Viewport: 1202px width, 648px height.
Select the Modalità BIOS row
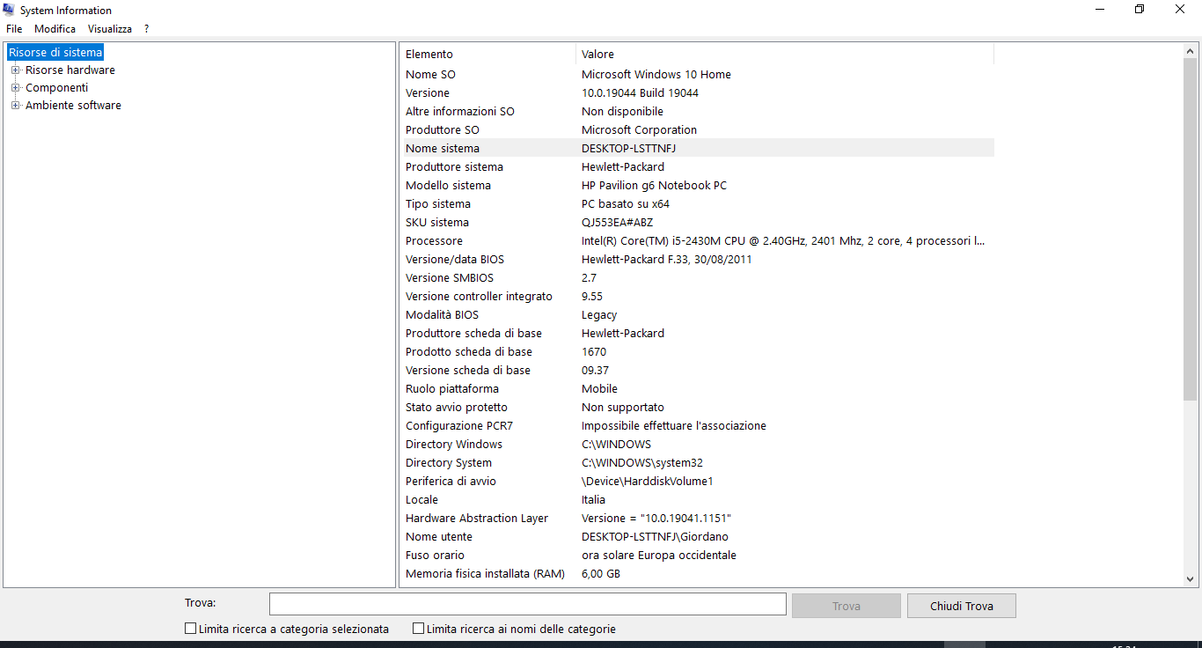click(698, 315)
